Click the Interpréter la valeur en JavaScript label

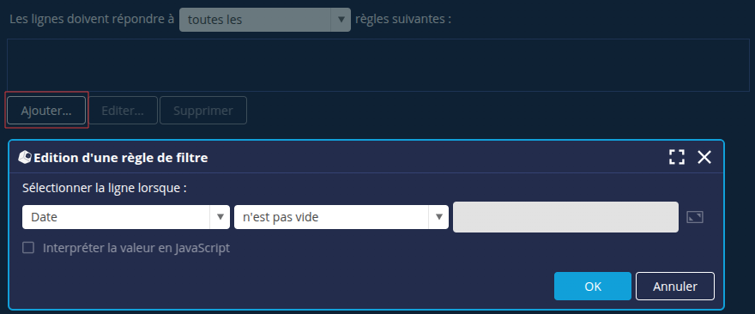136,248
